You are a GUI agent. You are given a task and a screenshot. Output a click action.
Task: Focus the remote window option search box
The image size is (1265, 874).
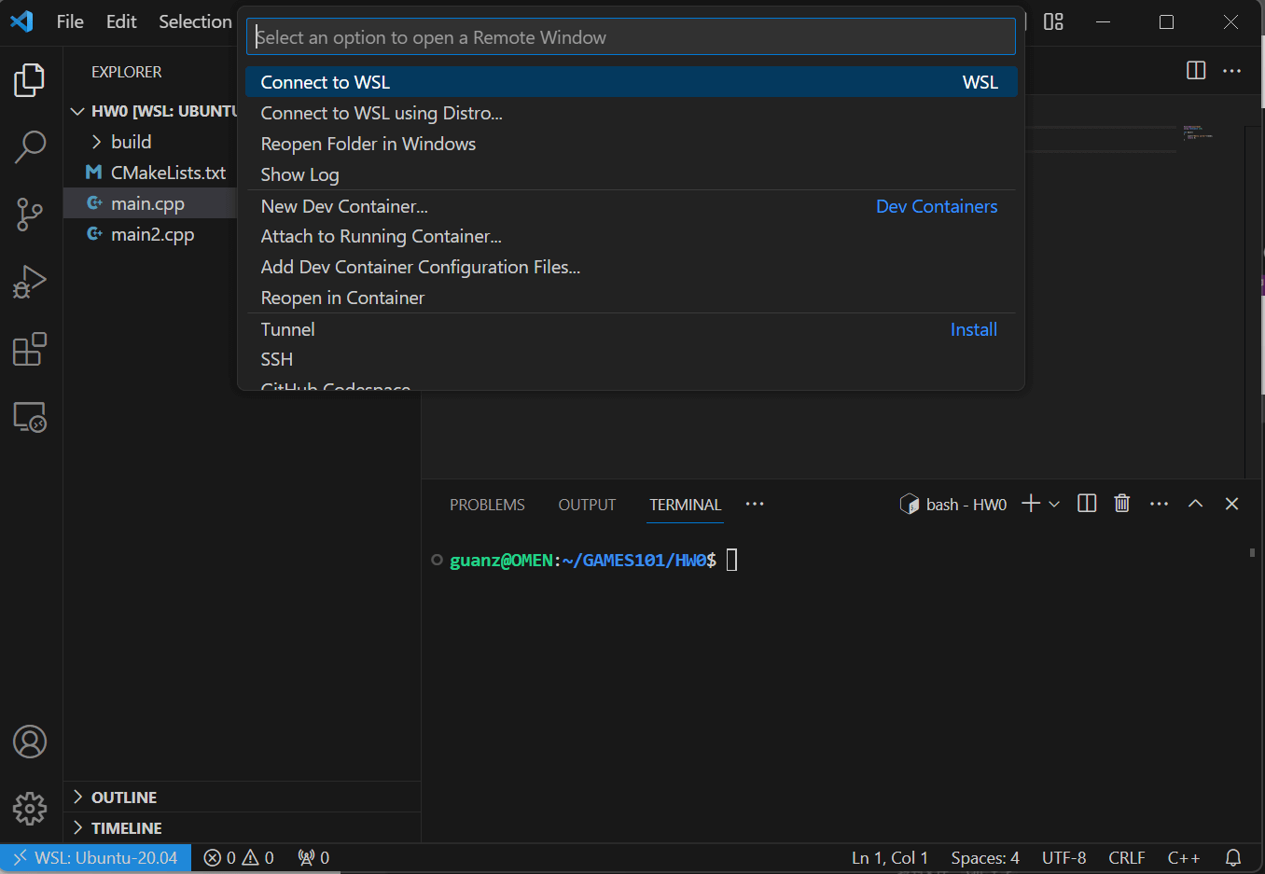[x=631, y=37]
